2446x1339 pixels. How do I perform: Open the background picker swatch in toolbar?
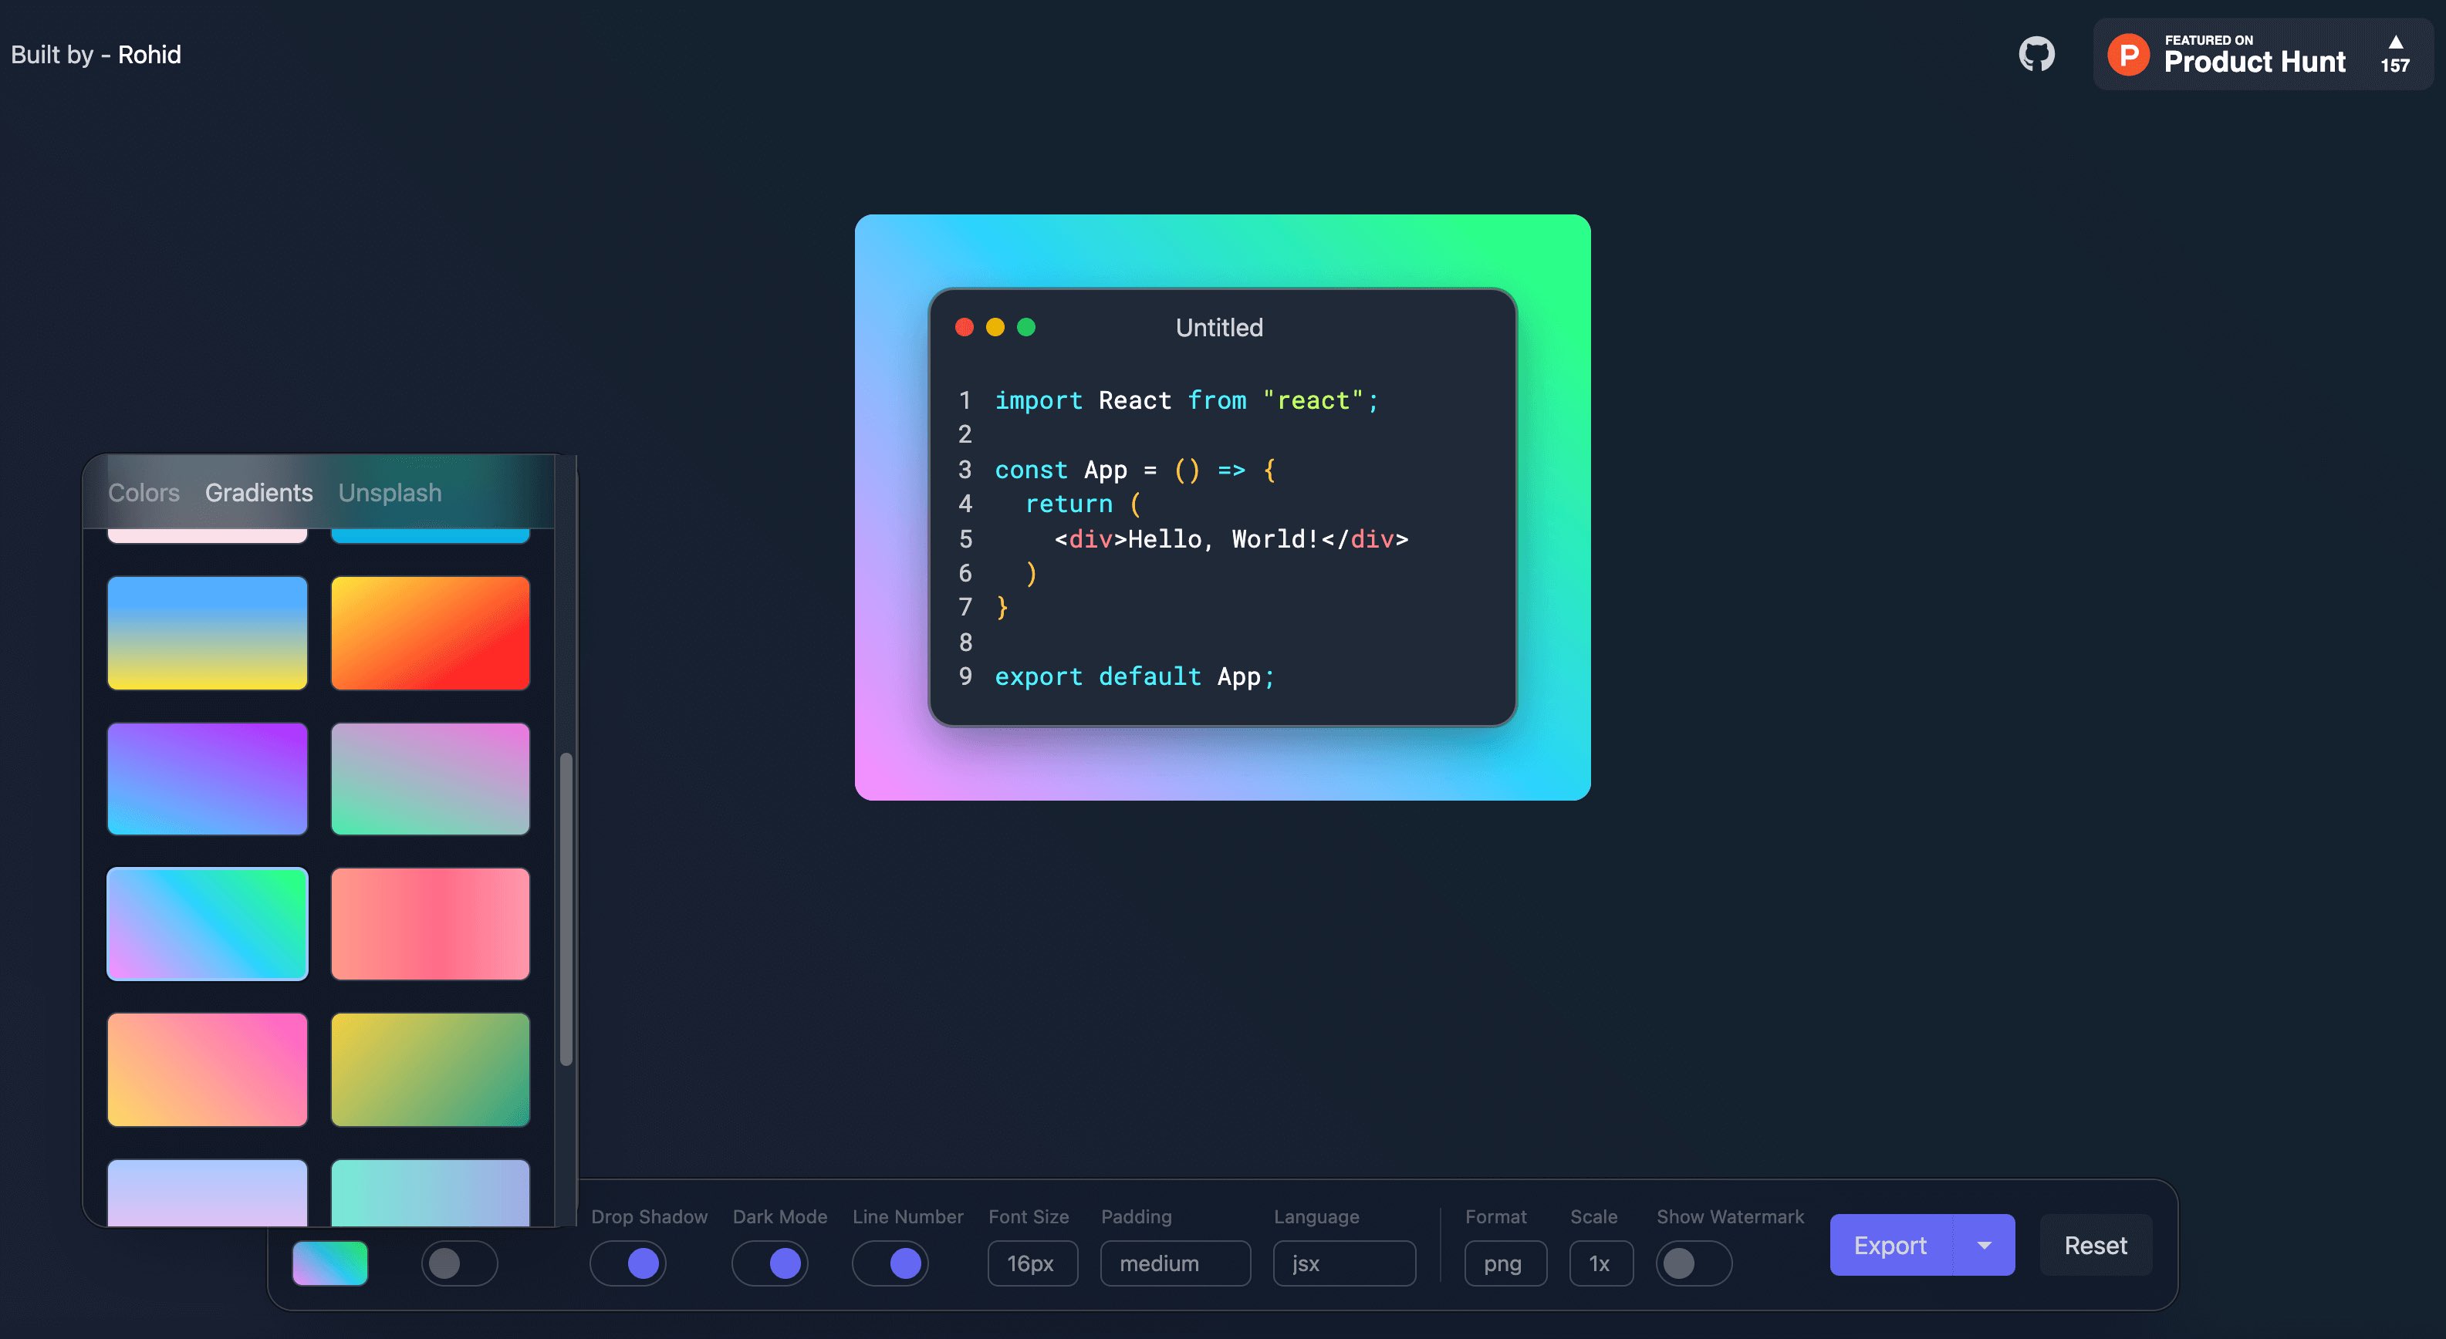(329, 1263)
